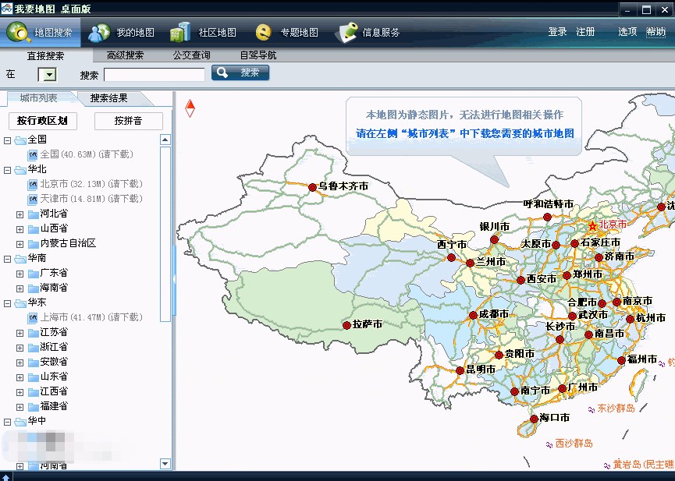This screenshot has width=675, height=481.
Task: Open 信息服务 notepad icon
Action: pyautogui.click(x=346, y=32)
